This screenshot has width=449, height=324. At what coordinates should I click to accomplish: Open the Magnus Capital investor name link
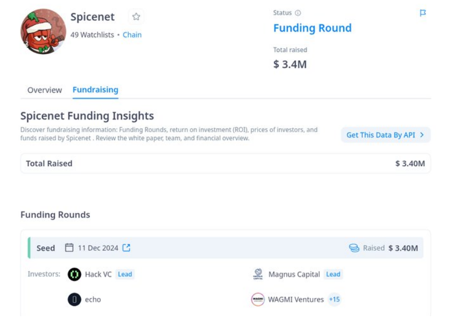(294, 275)
